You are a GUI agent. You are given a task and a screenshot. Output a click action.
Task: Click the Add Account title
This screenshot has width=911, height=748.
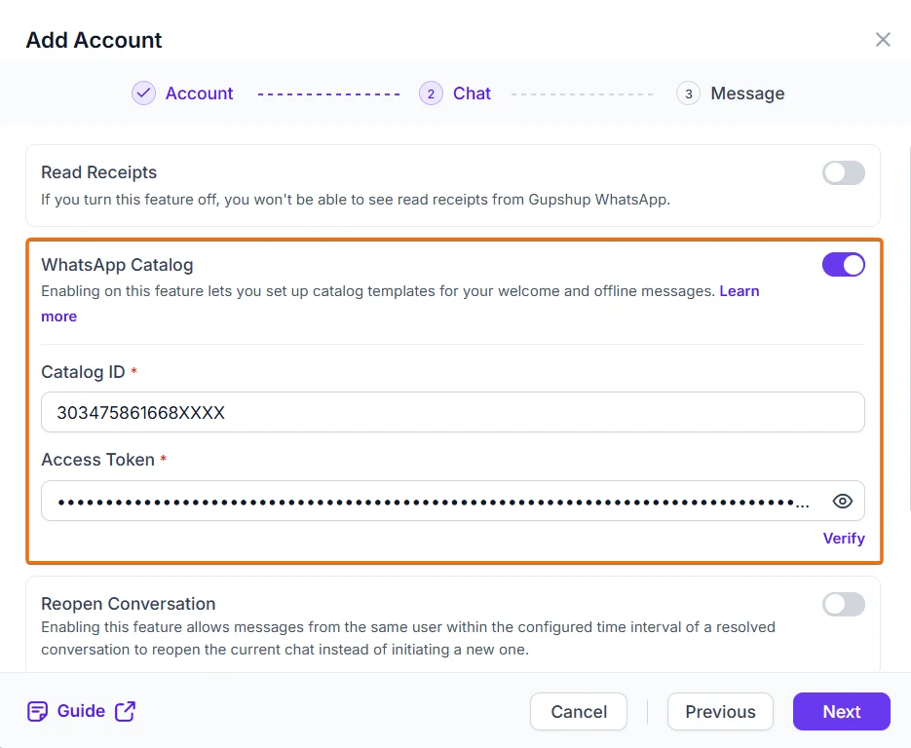[95, 40]
